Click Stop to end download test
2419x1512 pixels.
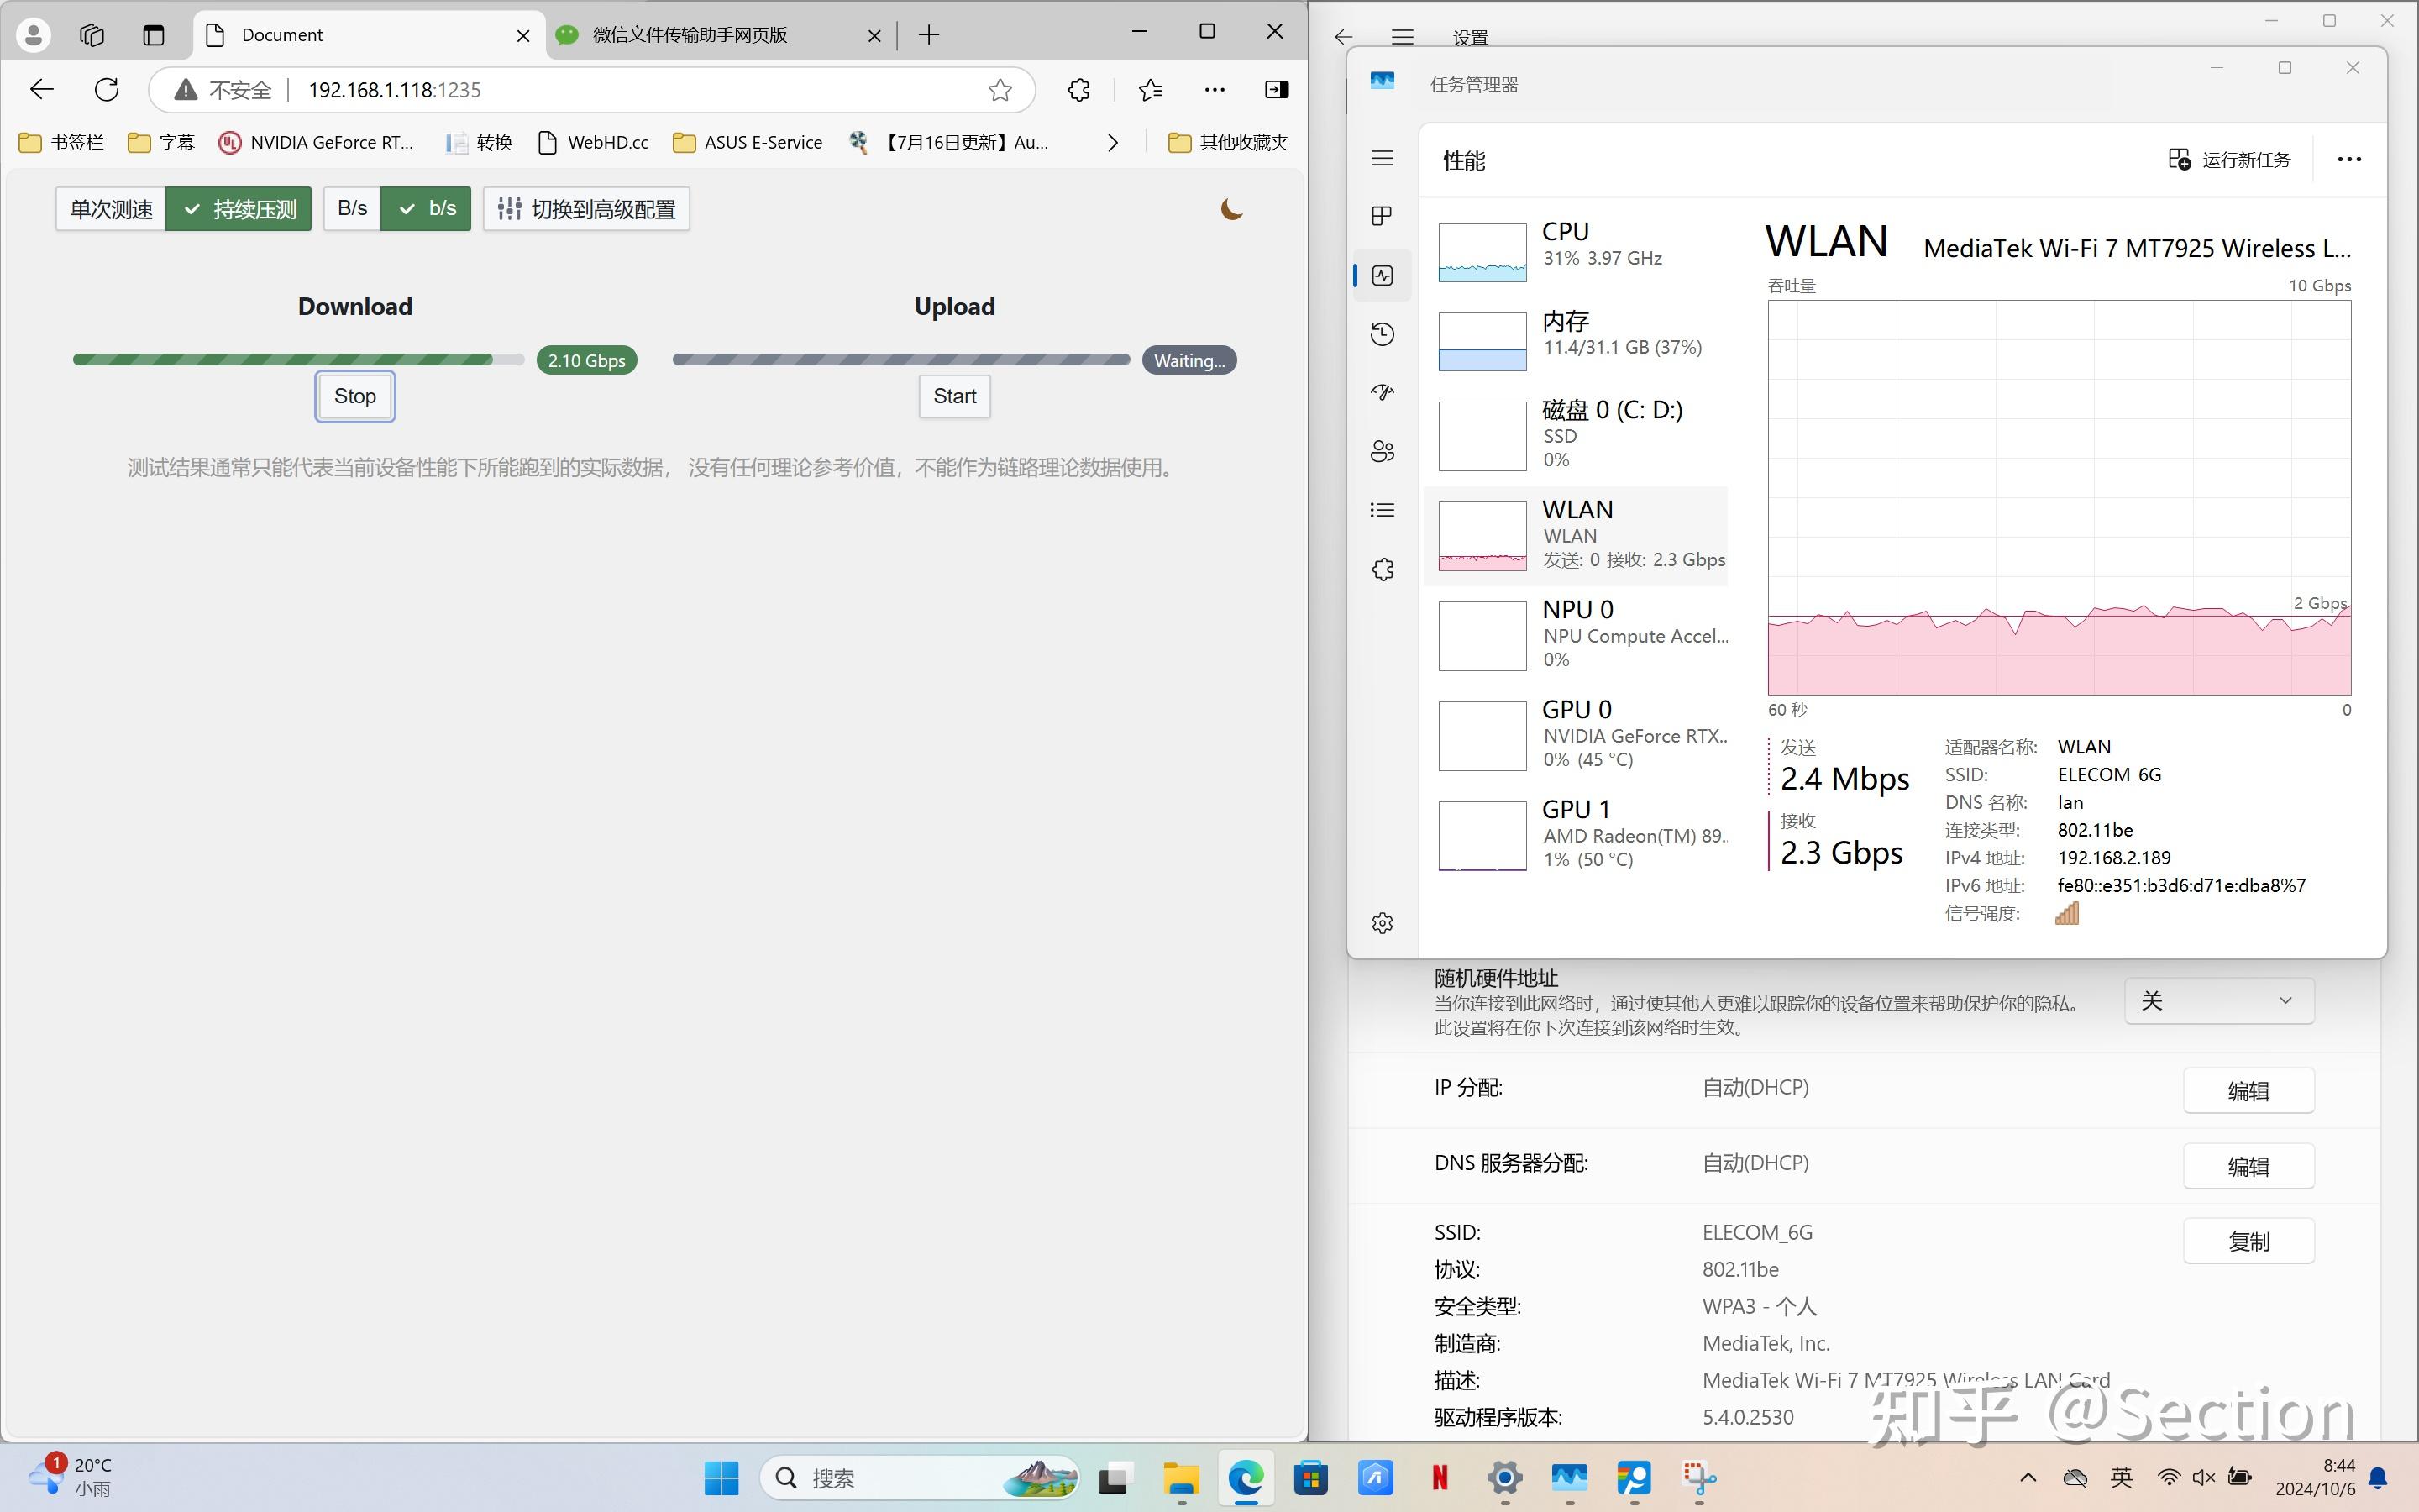click(x=354, y=396)
